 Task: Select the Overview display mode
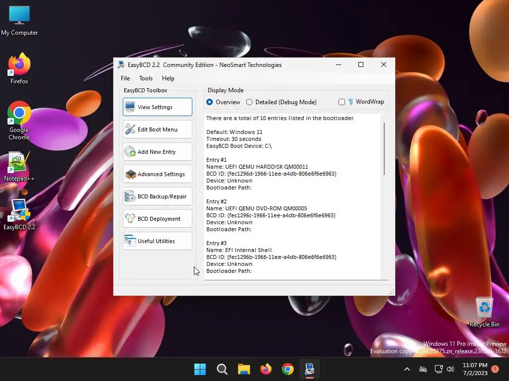[223, 102]
